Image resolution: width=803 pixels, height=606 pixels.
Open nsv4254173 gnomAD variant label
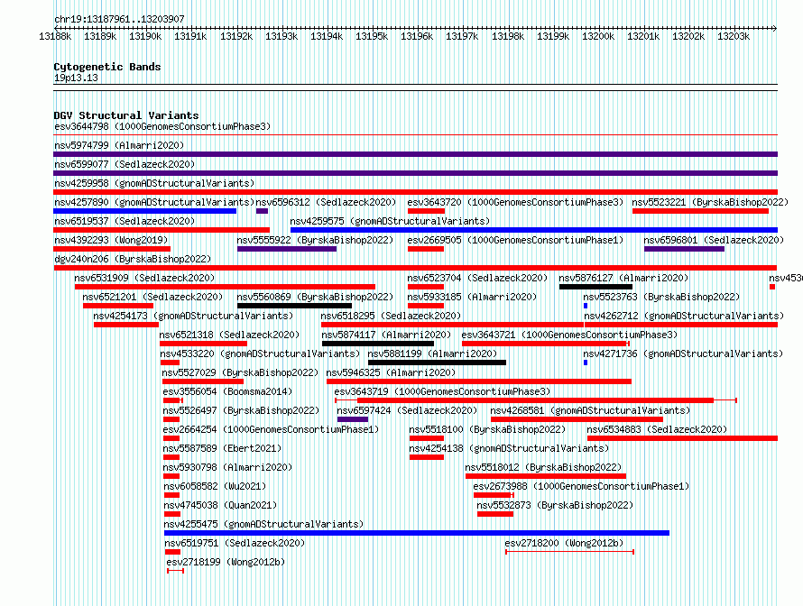[x=193, y=316]
